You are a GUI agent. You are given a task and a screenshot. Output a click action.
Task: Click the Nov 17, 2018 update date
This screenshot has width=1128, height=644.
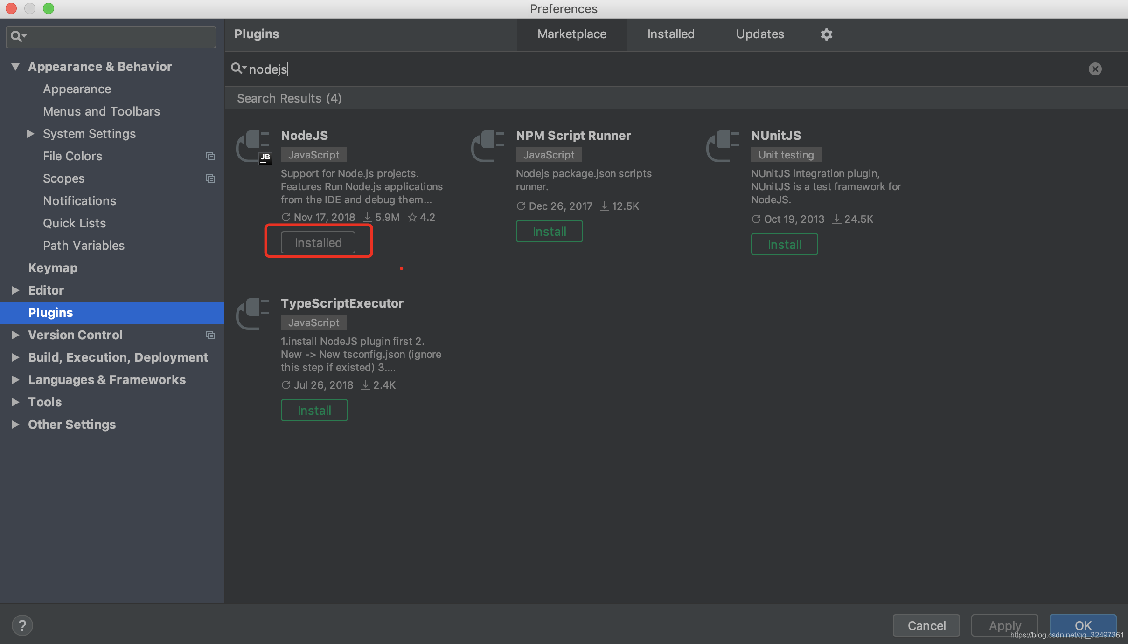click(318, 217)
